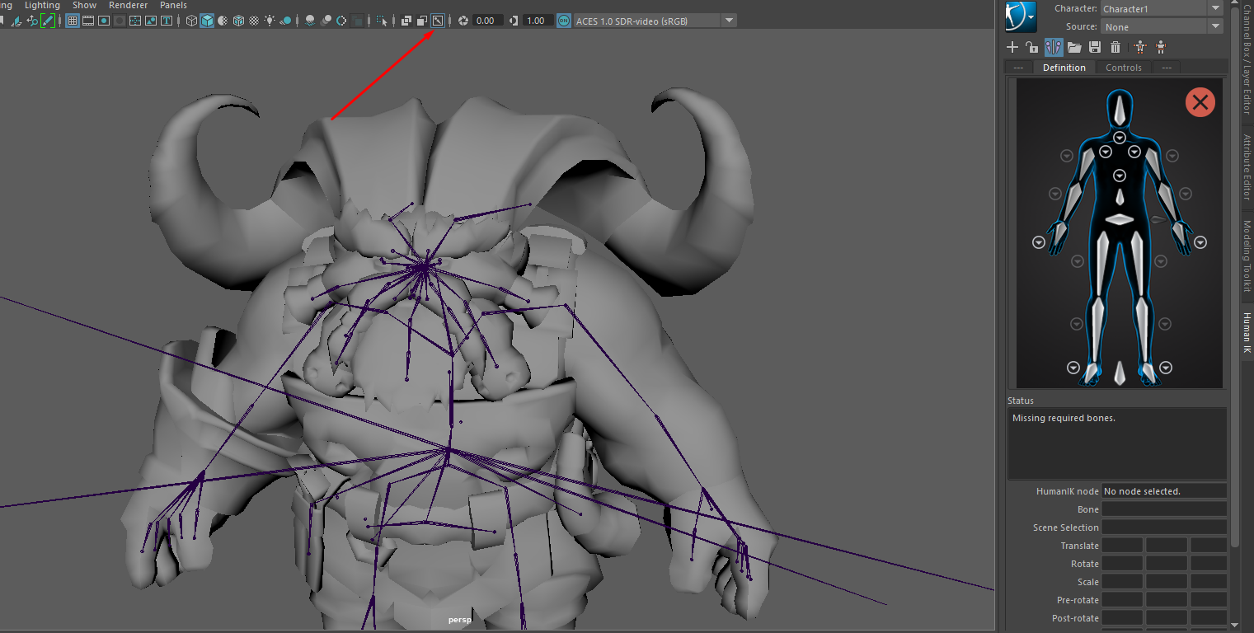Open the Attribute Editor side tab
The image size is (1254, 633).
click(x=1247, y=167)
